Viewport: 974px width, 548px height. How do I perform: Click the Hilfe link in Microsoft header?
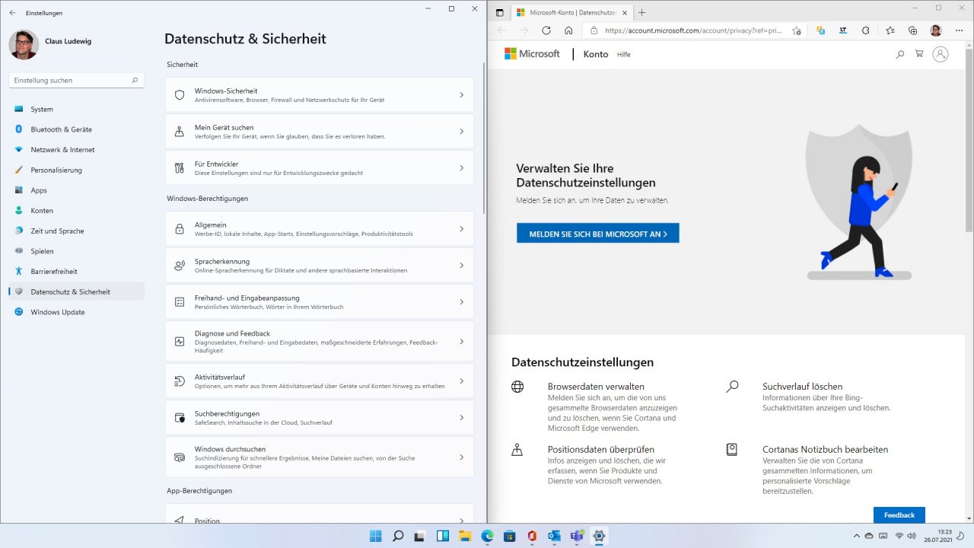coord(623,55)
